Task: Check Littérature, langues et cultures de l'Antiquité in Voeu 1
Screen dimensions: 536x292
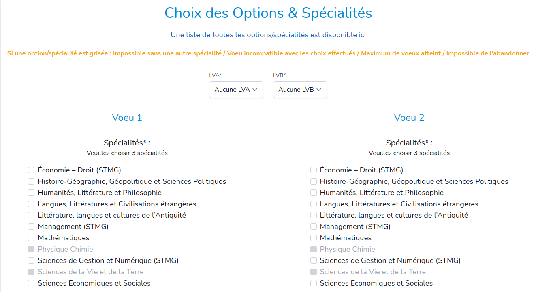Action: 31,215
